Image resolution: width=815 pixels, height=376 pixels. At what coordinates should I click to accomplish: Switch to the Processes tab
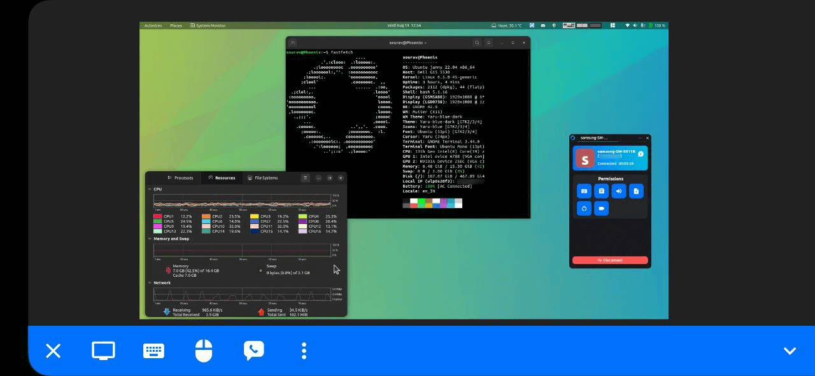(x=181, y=178)
